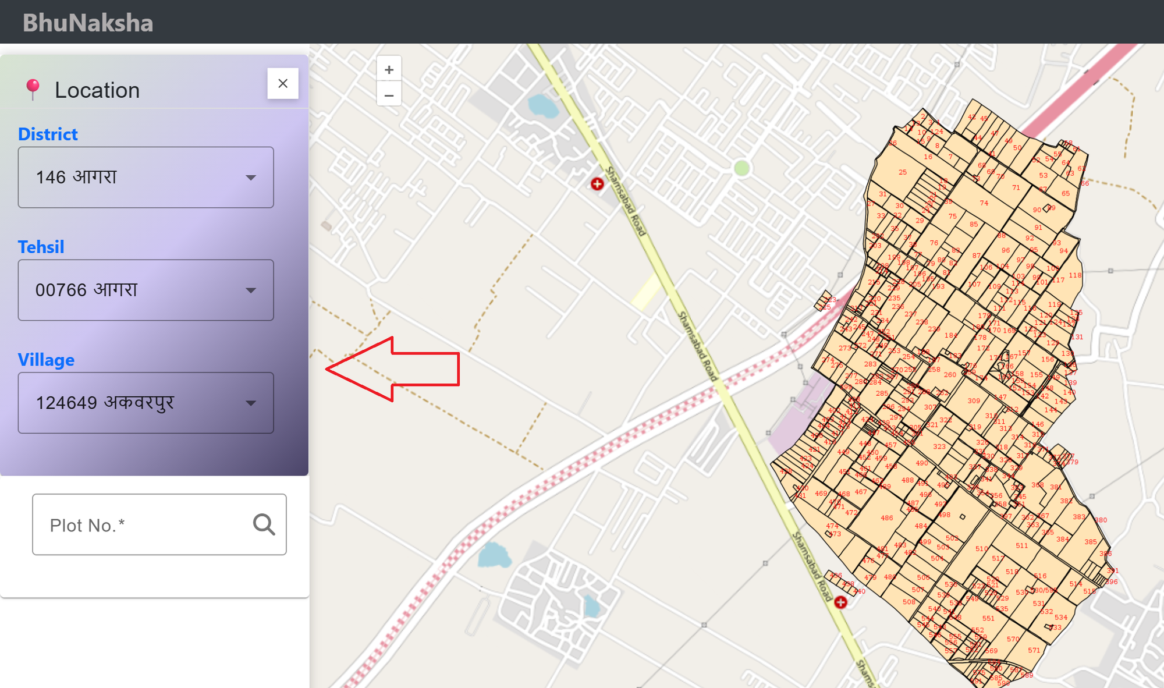Click the BhuNaksha logo in the header

[88, 22]
